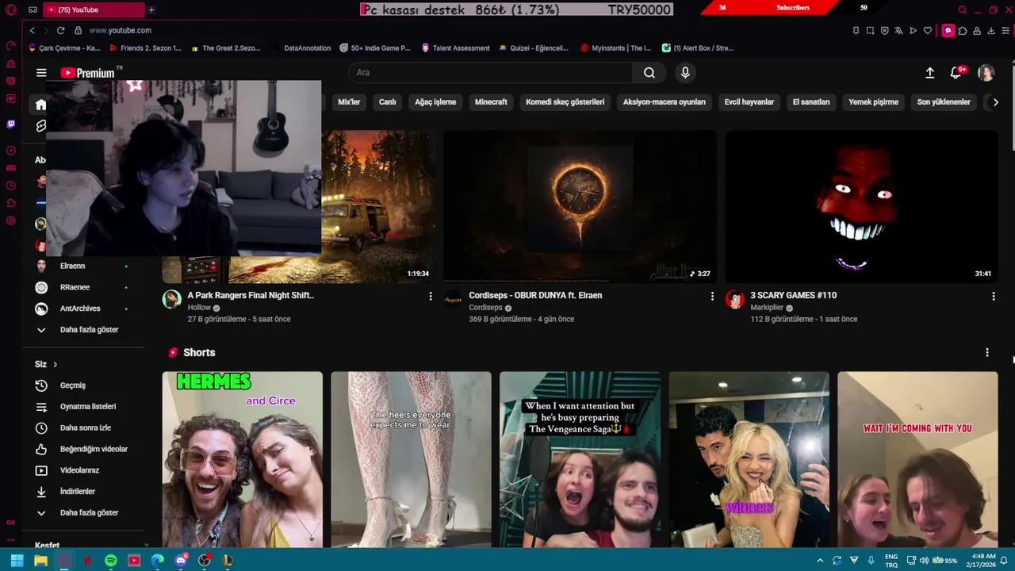Open the Markiplier channel name link
Viewport: 1015px width, 571px height.
point(767,308)
